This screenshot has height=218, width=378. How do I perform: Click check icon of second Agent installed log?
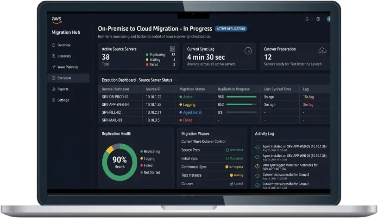tap(257, 157)
